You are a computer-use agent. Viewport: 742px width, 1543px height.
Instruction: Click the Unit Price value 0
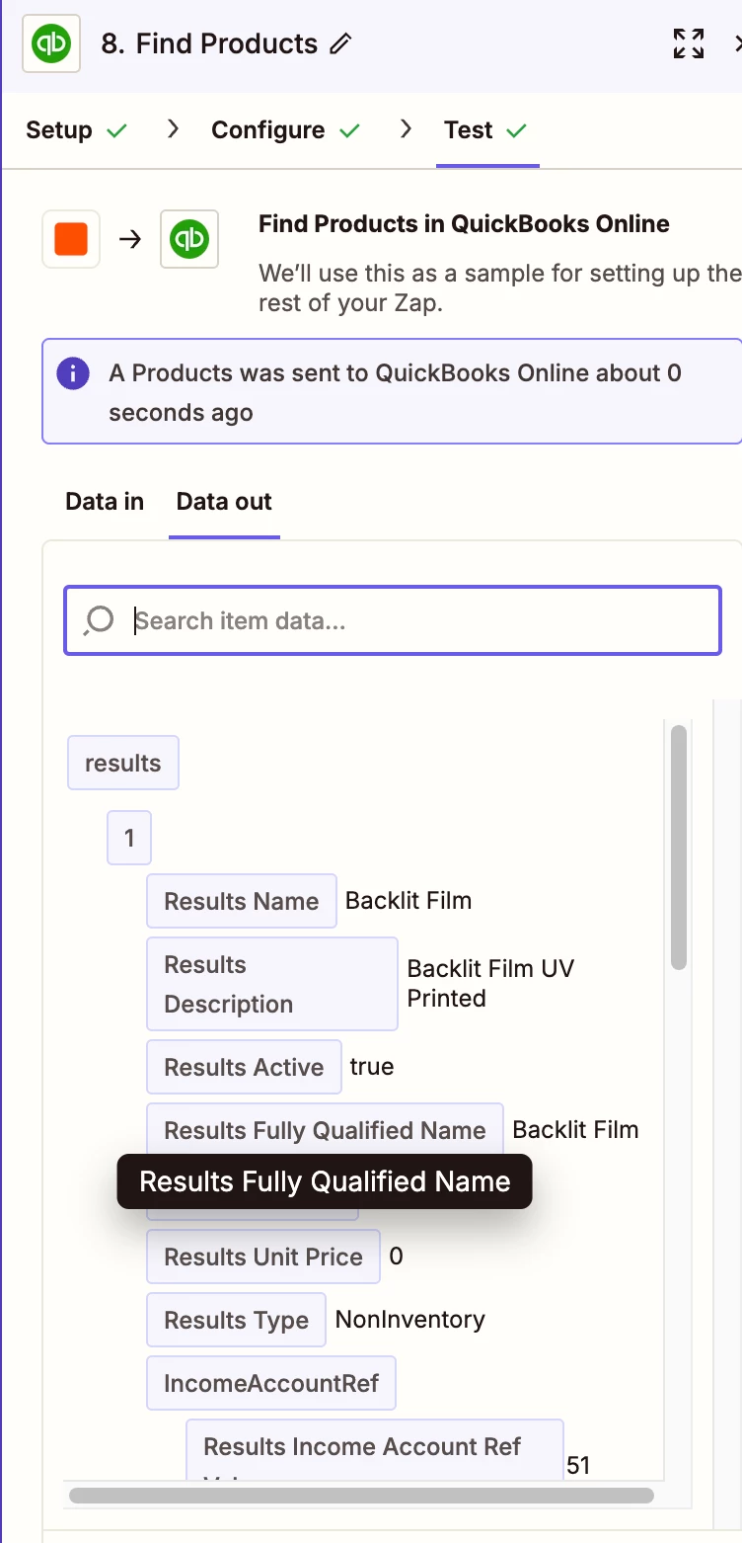click(397, 1257)
